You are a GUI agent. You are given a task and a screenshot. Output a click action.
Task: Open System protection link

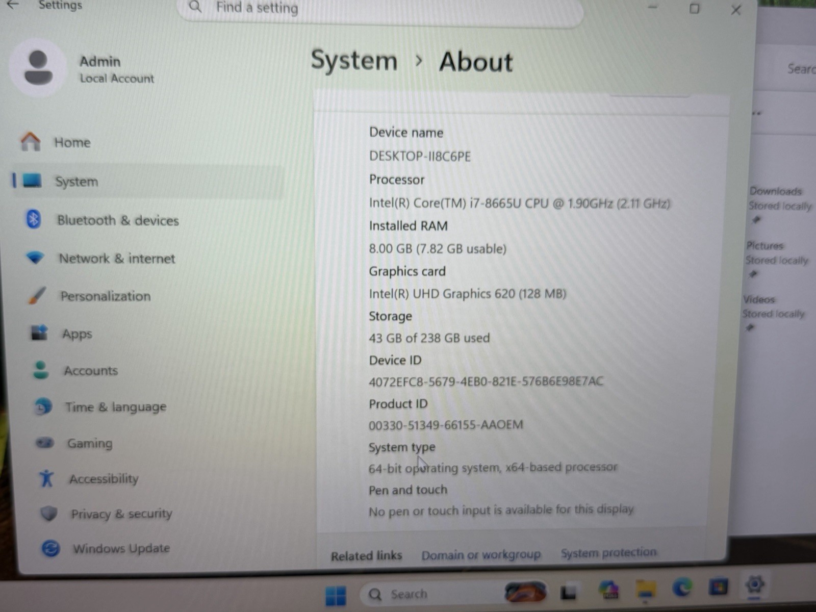(608, 553)
